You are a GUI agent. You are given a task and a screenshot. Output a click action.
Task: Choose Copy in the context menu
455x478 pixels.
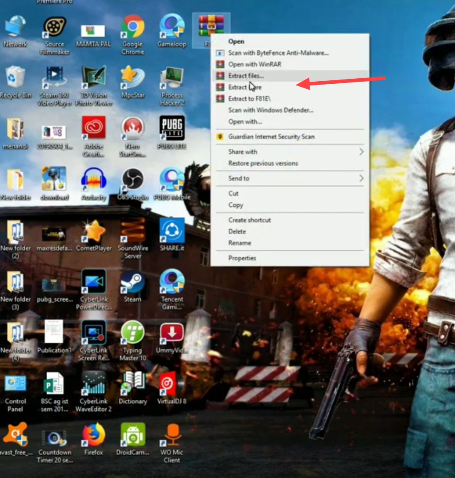tap(289, 205)
